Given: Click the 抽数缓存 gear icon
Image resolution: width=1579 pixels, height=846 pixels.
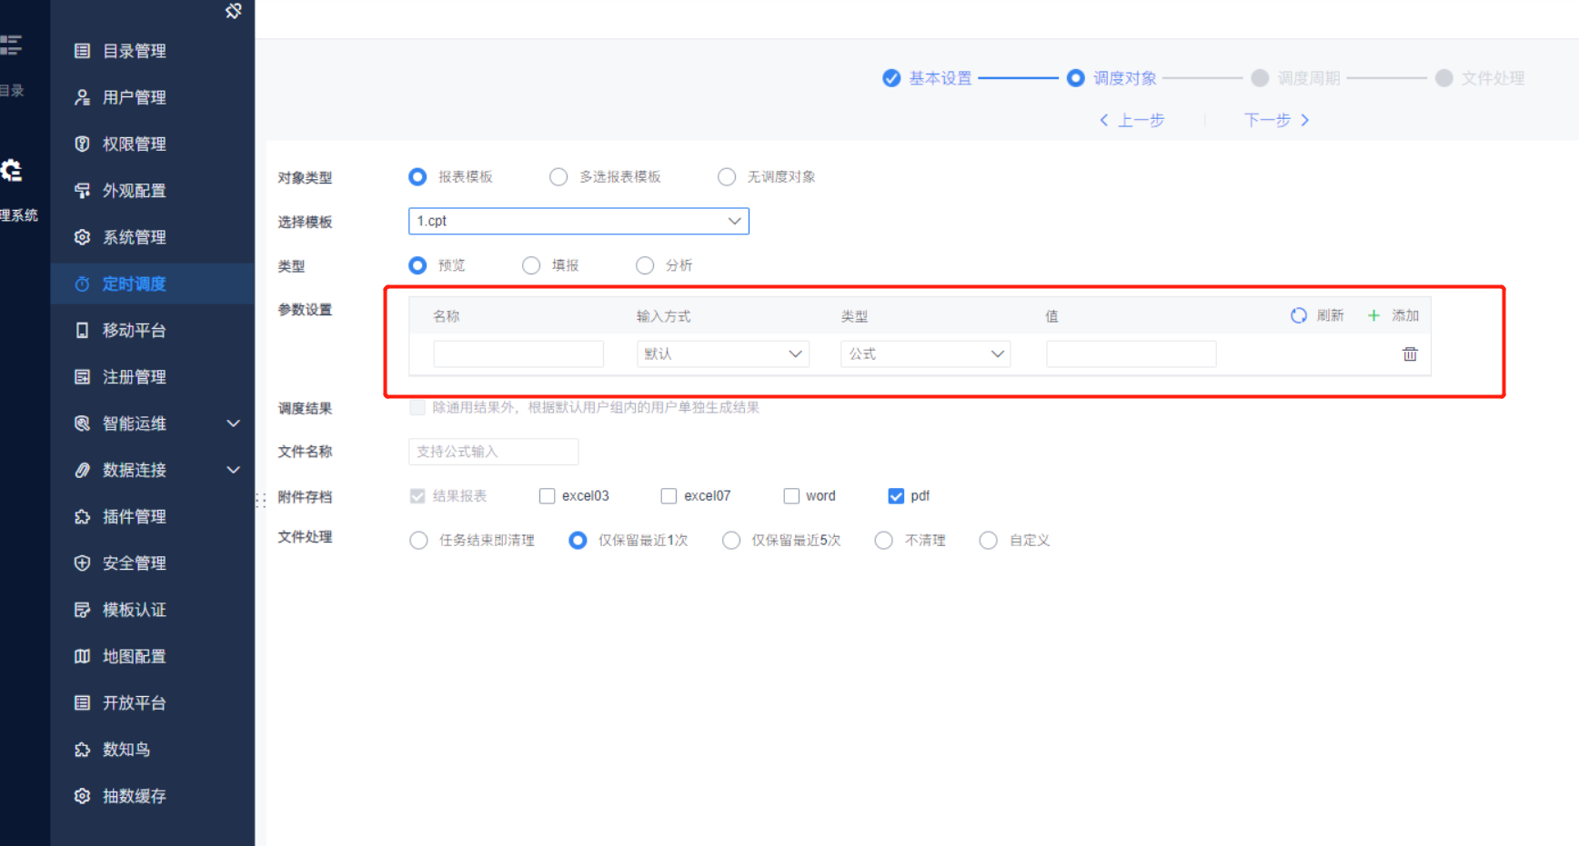Looking at the screenshot, I should (x=82, y=796).
